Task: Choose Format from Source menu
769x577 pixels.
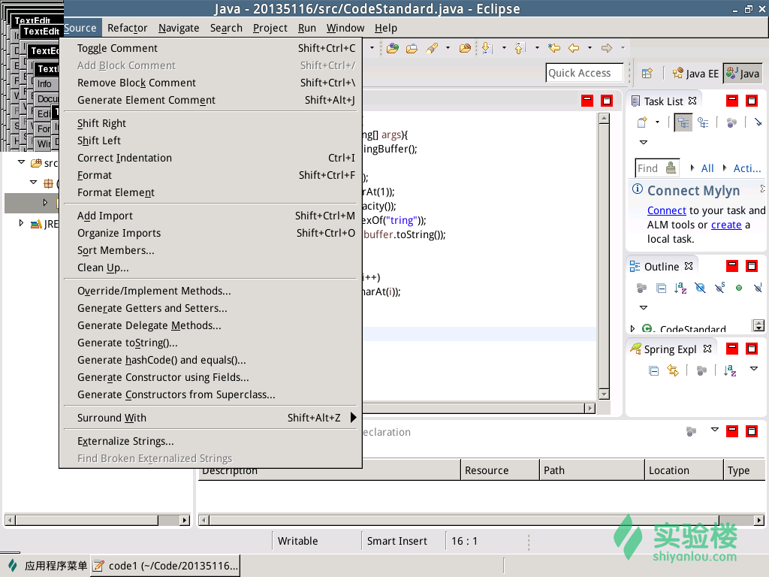Action: 212,176
